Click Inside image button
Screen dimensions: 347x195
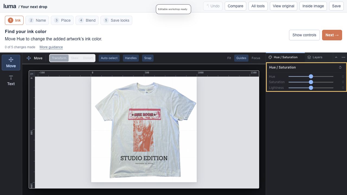tap(313, 6)
